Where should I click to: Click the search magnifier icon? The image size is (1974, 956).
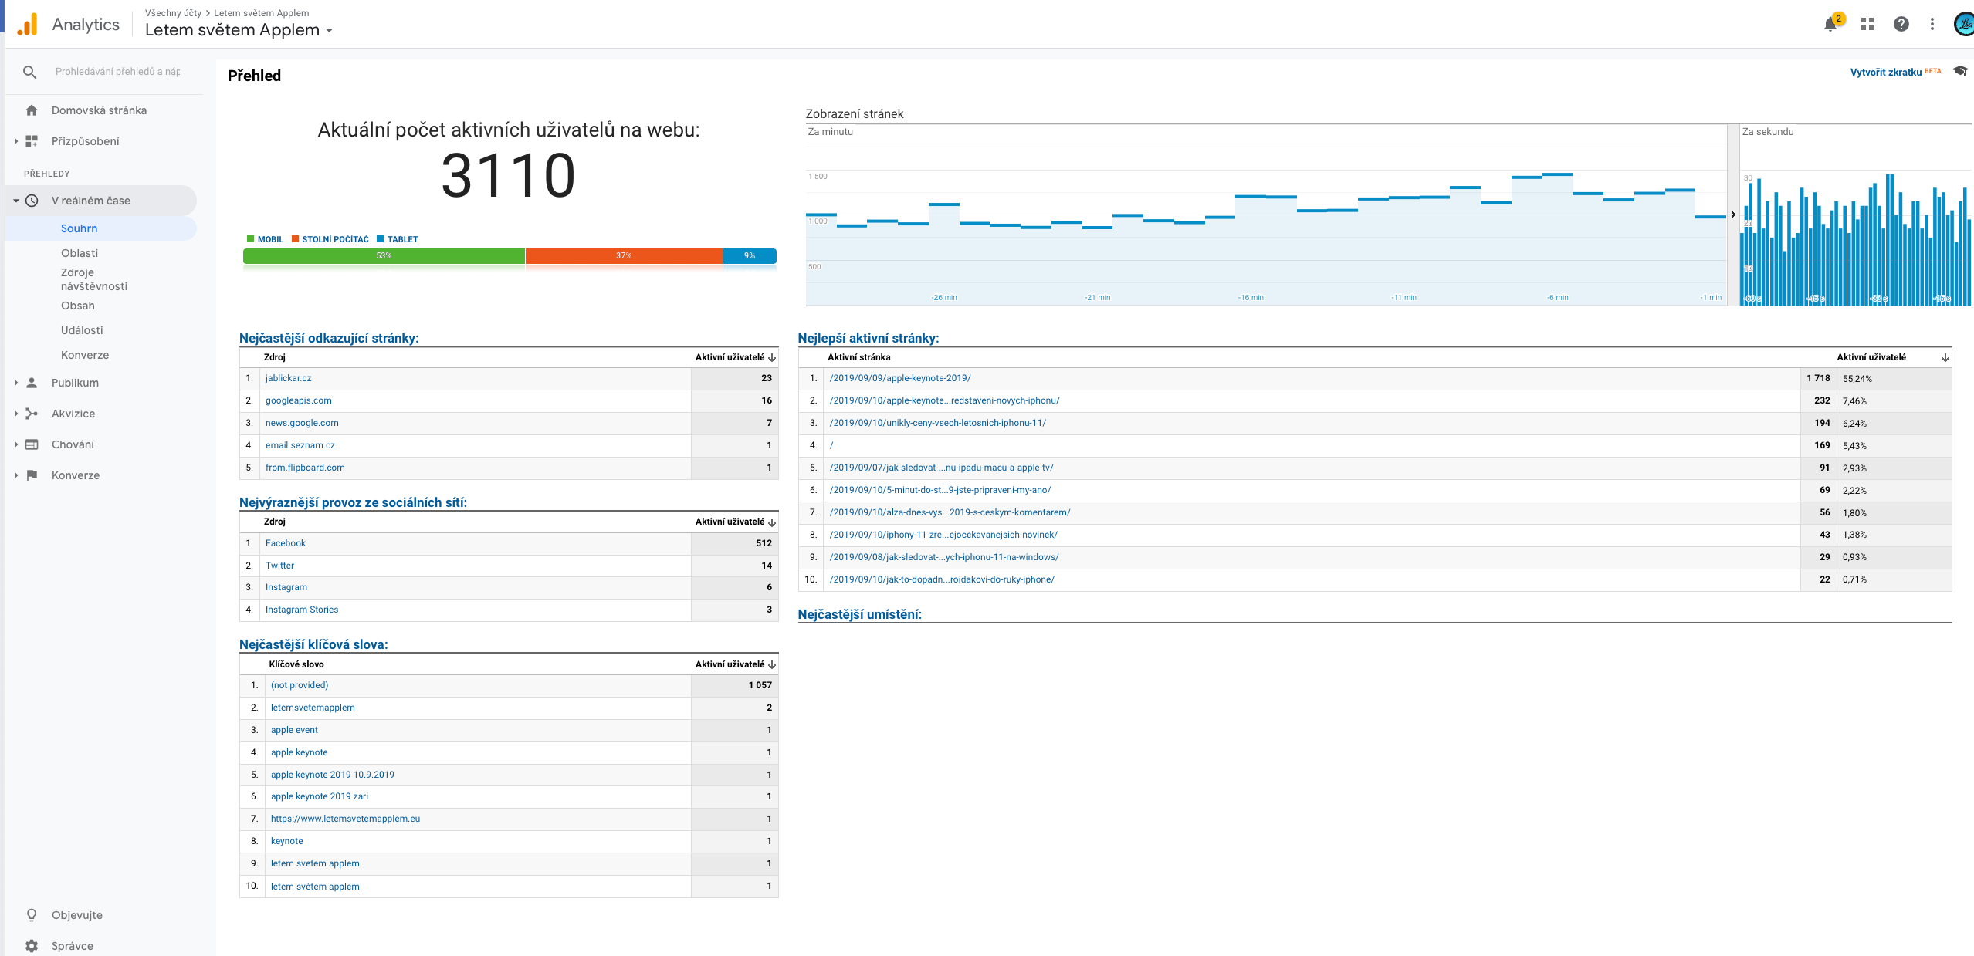(30, 72)
